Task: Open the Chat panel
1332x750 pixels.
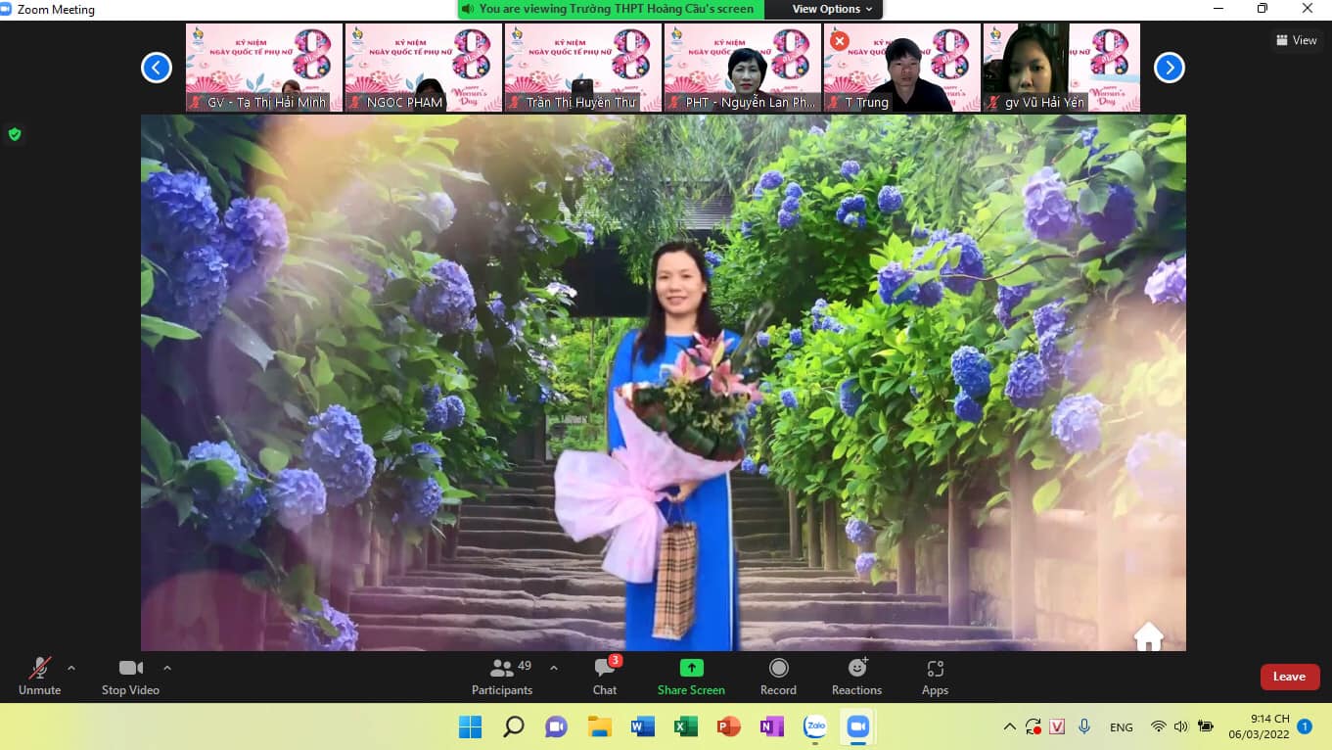Action: [605, 676]
